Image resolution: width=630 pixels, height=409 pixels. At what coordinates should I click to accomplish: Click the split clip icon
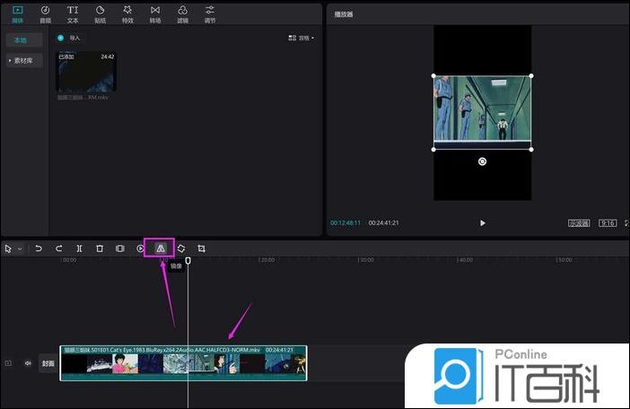click(80, 248)
